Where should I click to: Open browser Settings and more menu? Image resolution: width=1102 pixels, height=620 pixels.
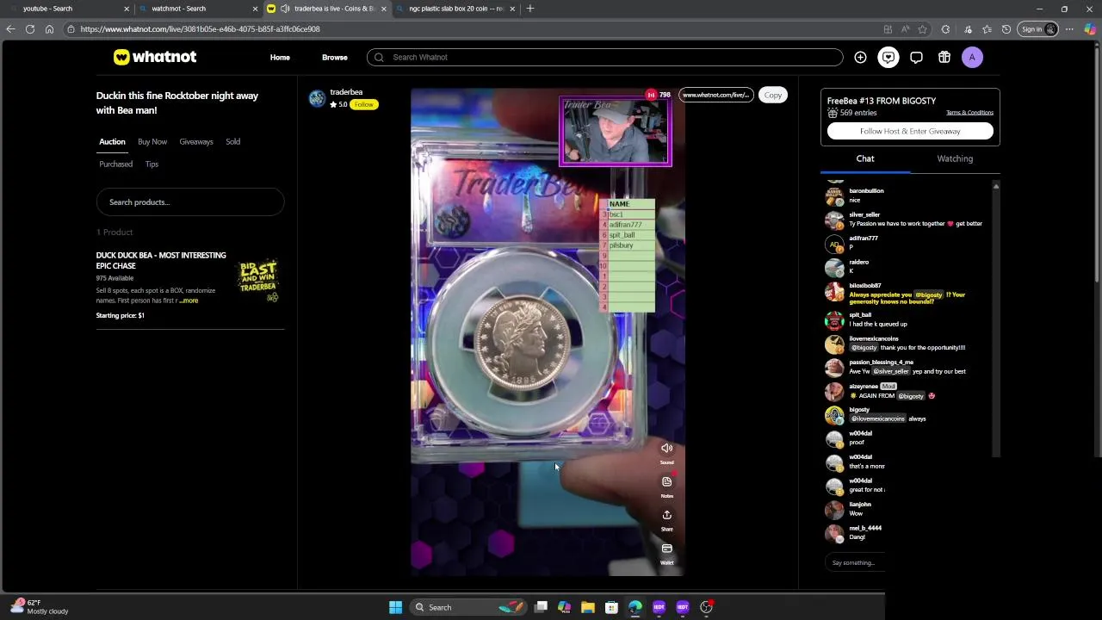click(x=1069, y=29)
